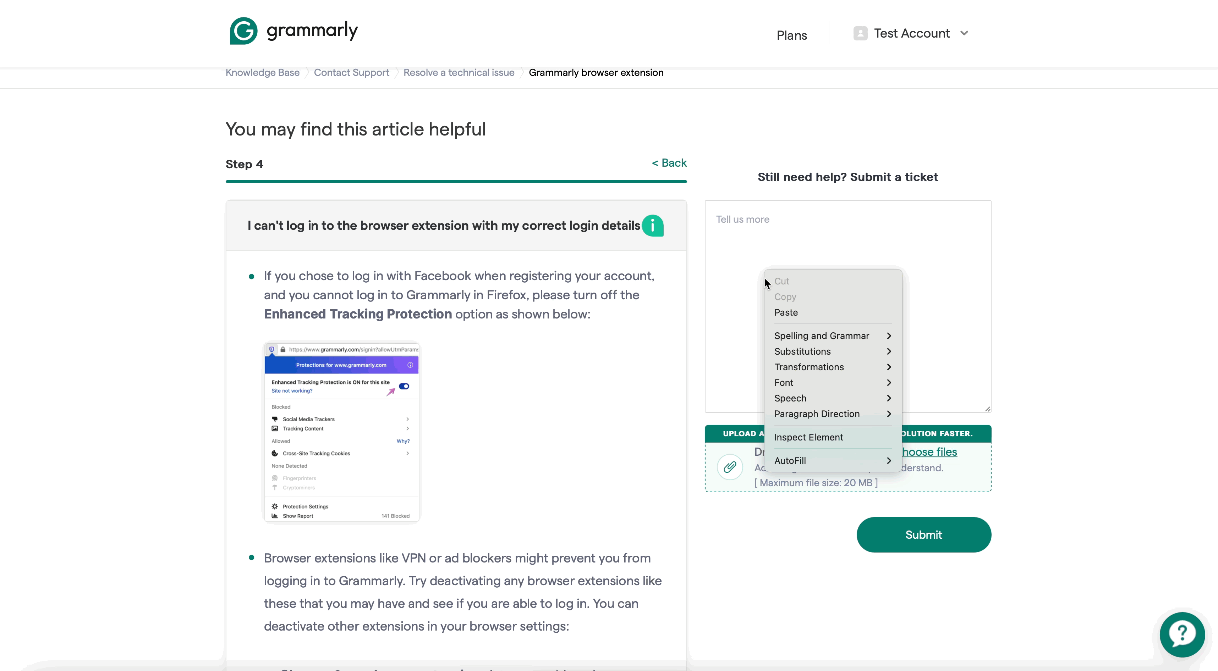This screenshot has height=671, width=1218.
Task: Go to Knowledge Base breadcrumb
Action: tap(262, 72)
